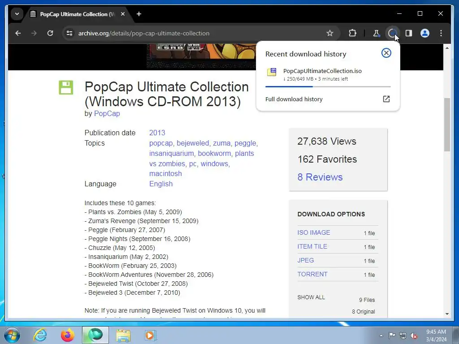Open the bookworm topic link

(x=214, y=154)
